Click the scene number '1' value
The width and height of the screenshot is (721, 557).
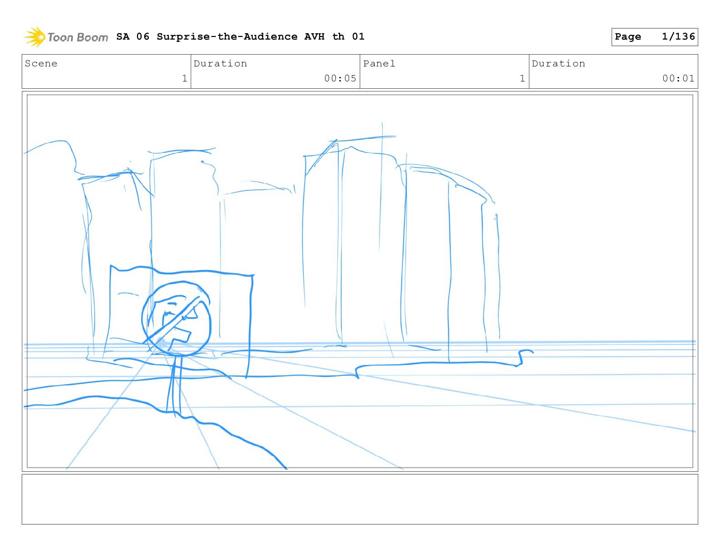click(184, 78)
